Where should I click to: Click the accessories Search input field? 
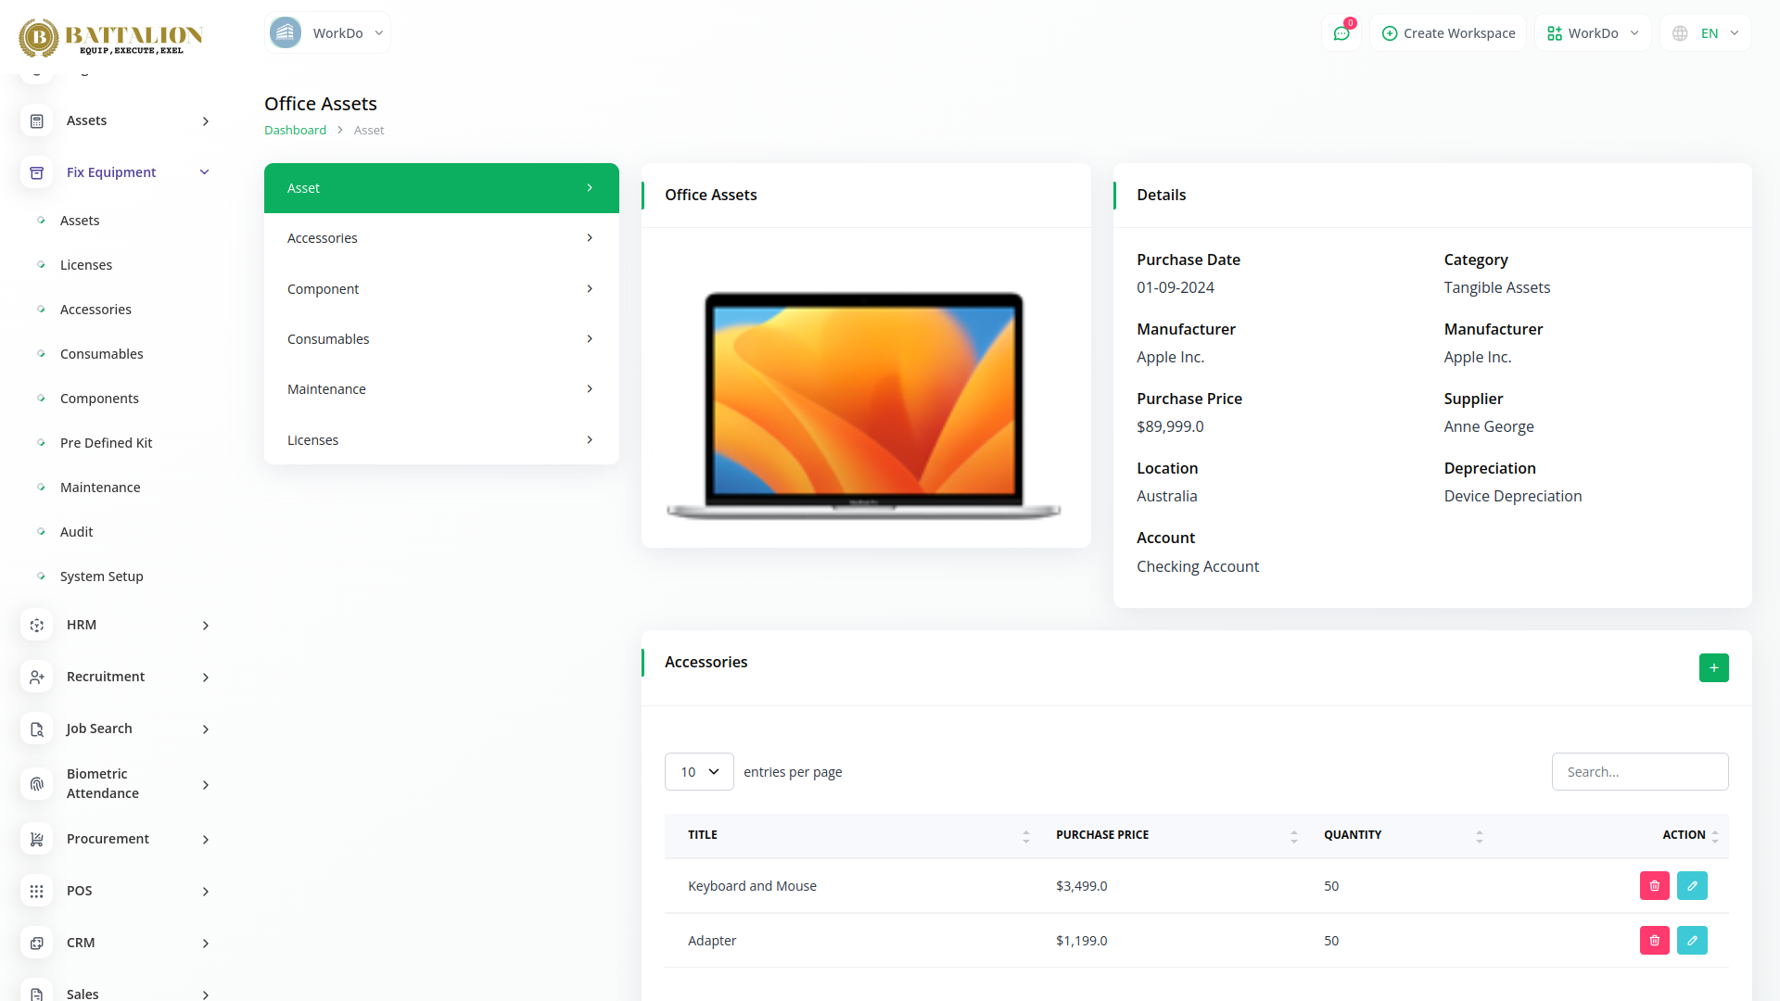click(x=1639, y=772)
